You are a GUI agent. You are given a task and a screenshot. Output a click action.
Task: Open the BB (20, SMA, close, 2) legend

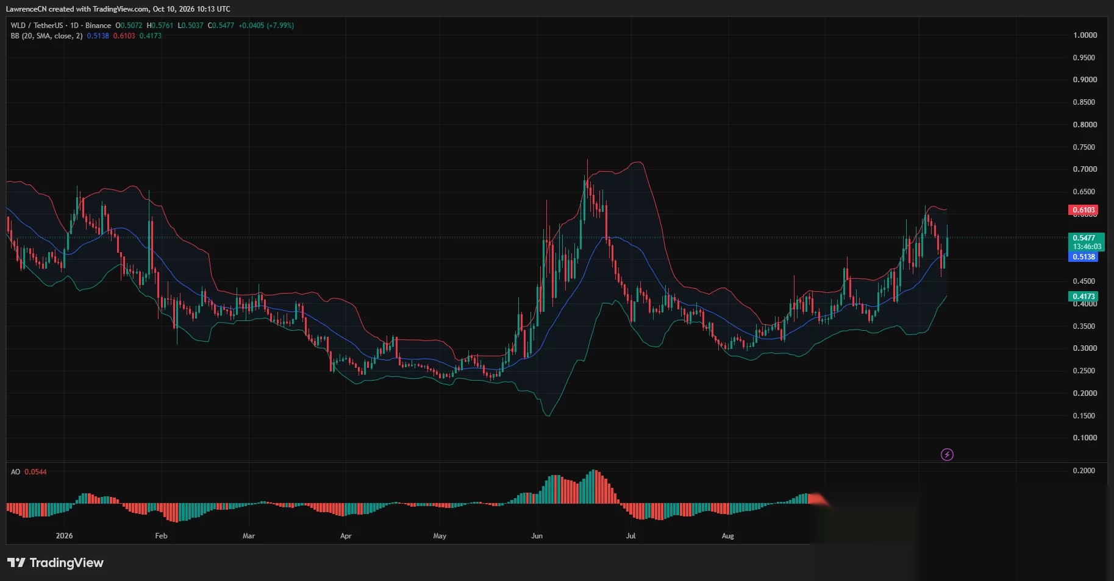point(46,36)
